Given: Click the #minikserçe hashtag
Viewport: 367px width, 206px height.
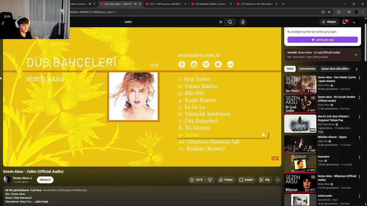Looking at the screenshot, I should tap(80, 190).
